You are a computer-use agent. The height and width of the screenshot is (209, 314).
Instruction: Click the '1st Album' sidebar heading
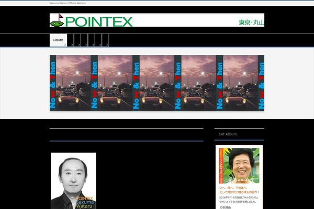(228, 134)
